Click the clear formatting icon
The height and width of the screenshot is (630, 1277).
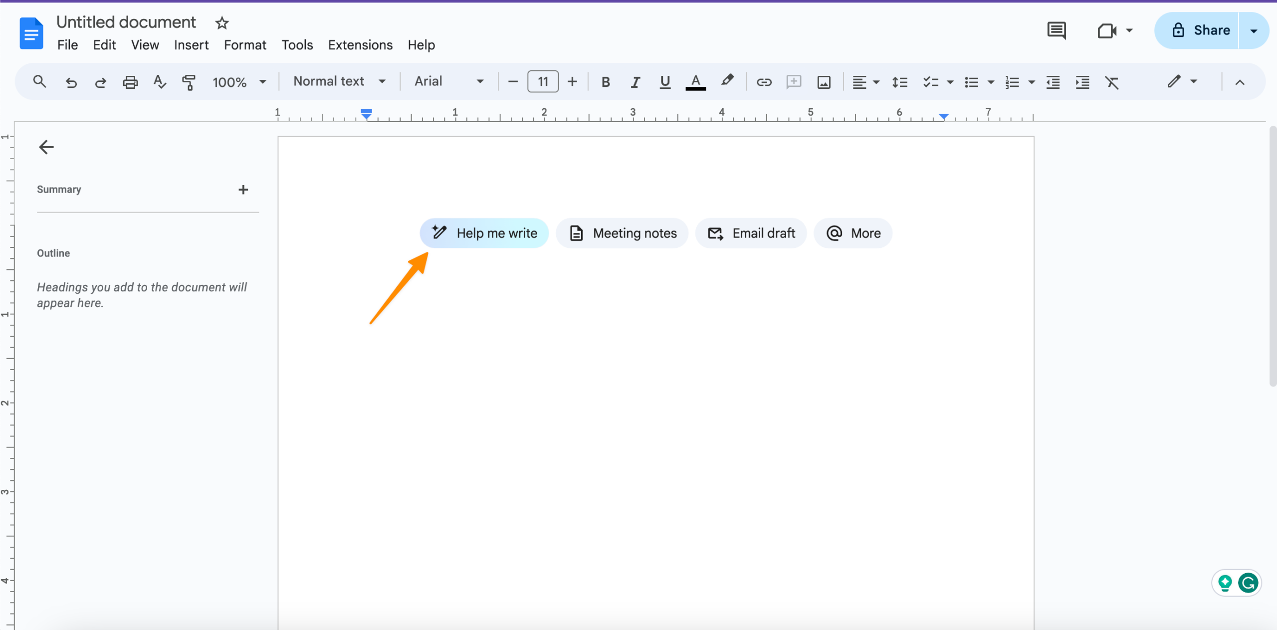1112,82
